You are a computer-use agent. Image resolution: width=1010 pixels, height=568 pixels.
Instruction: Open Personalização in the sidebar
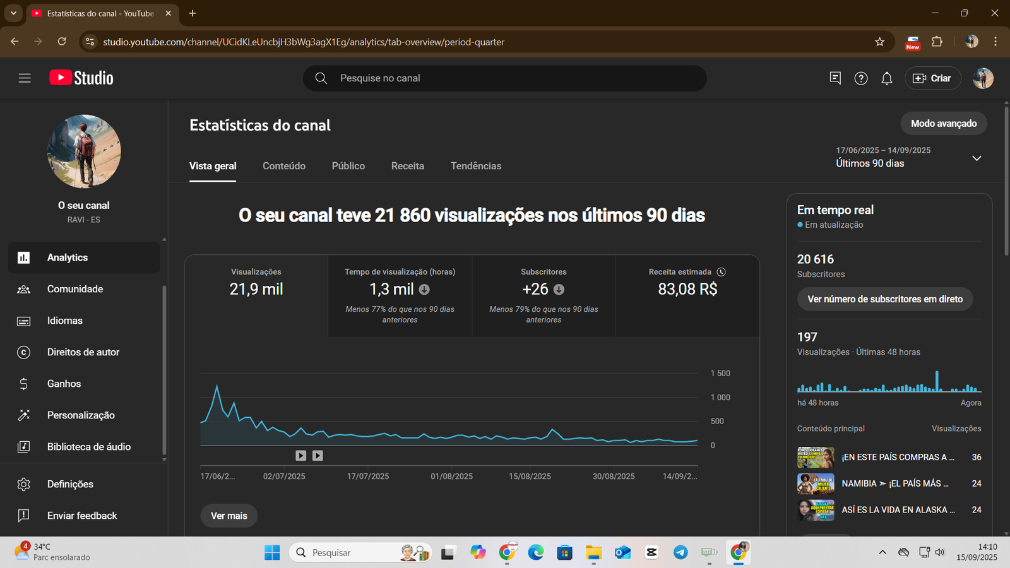coord(81,415)
